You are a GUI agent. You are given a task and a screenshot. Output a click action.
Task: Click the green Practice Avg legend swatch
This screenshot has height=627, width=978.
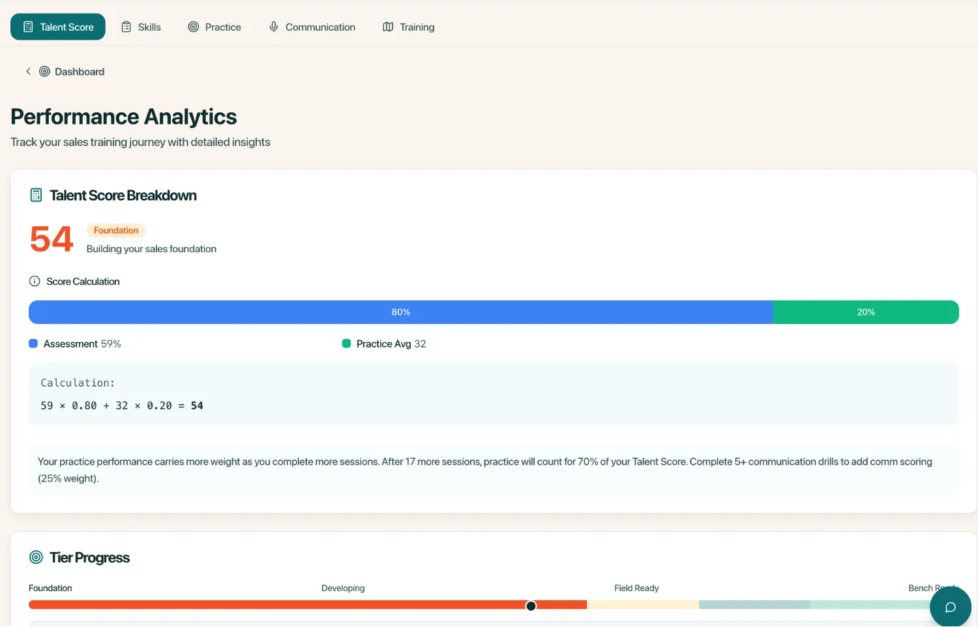tap(346, 343)
